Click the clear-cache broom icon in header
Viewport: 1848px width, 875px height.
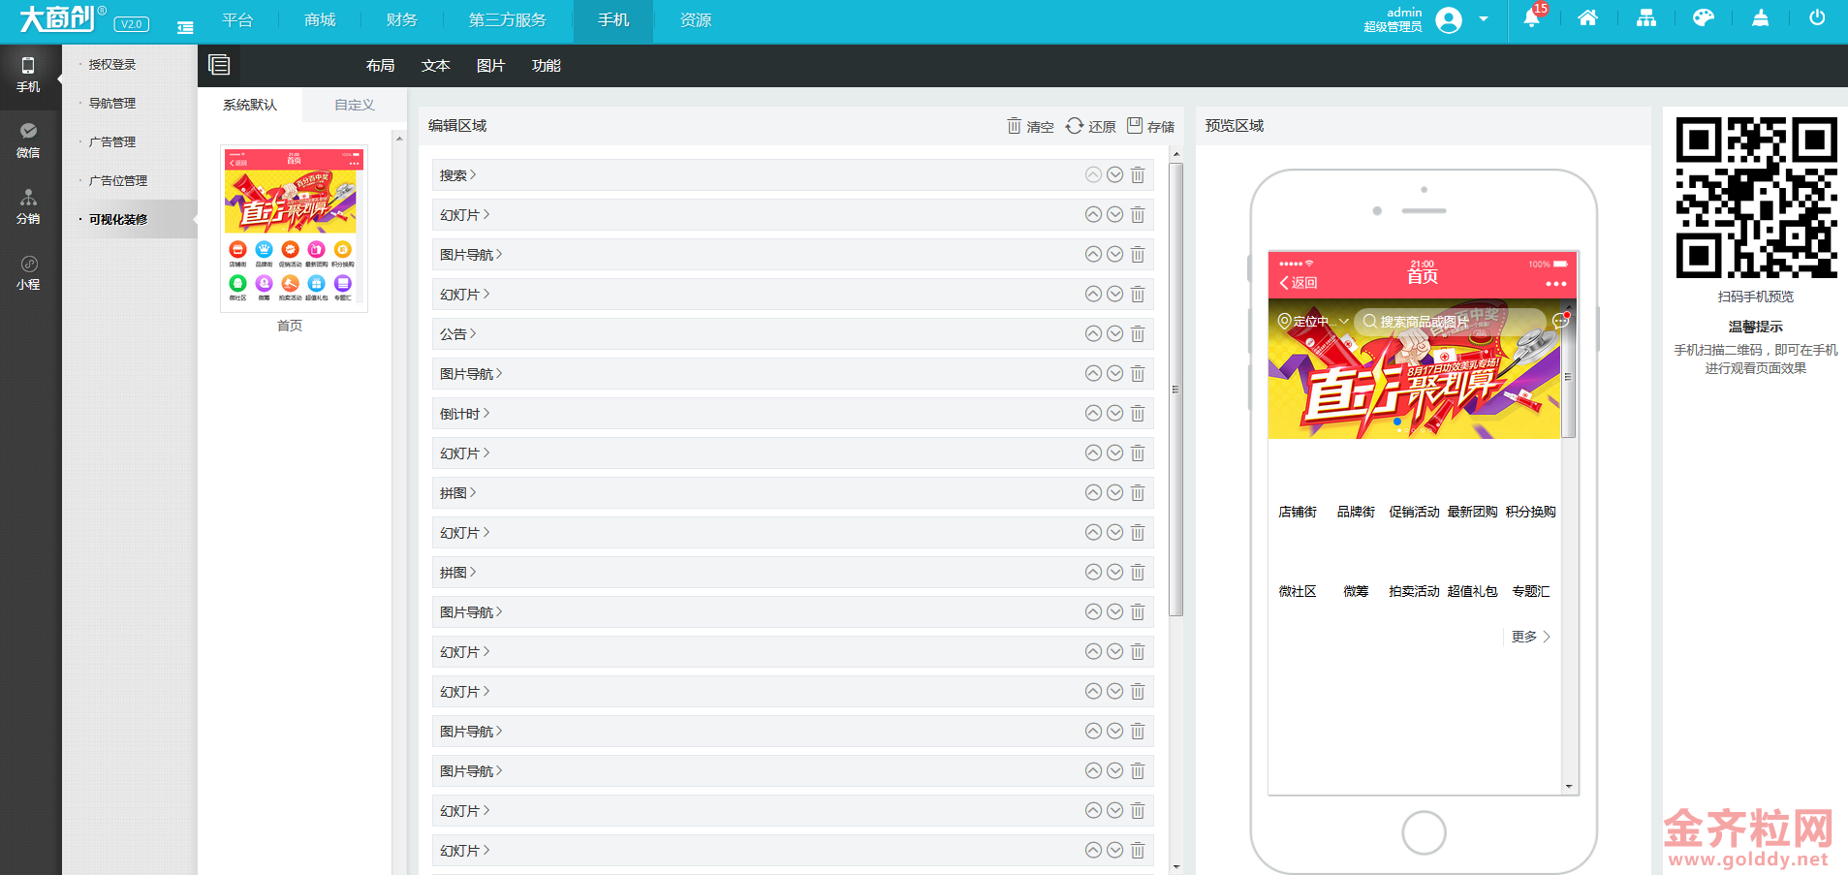coord(1761,18)
